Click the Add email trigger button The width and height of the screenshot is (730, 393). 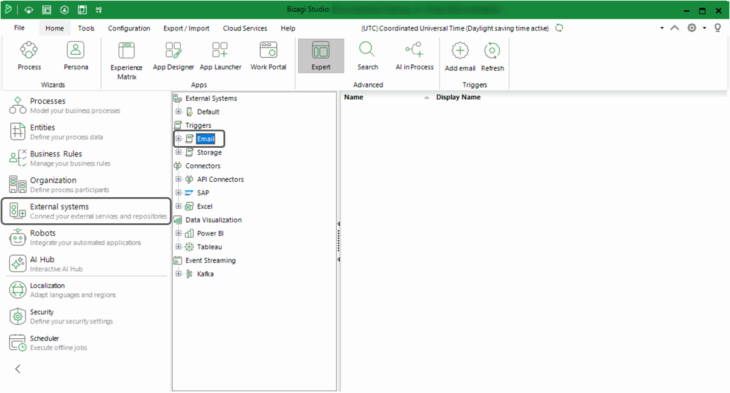[460, 57]
